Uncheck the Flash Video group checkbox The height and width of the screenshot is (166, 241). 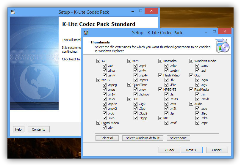click(x=160, y=75)
